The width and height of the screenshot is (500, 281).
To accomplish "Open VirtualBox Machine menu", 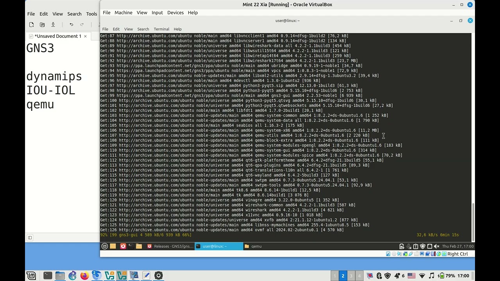I will [x=123, y=12].
